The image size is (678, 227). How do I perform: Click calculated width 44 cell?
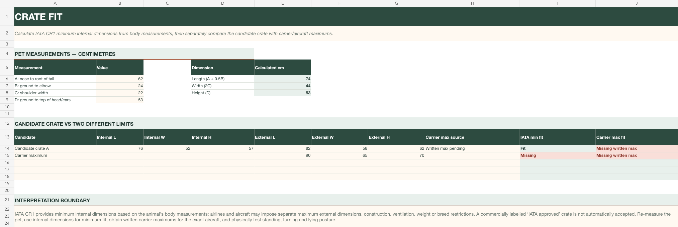283,86
